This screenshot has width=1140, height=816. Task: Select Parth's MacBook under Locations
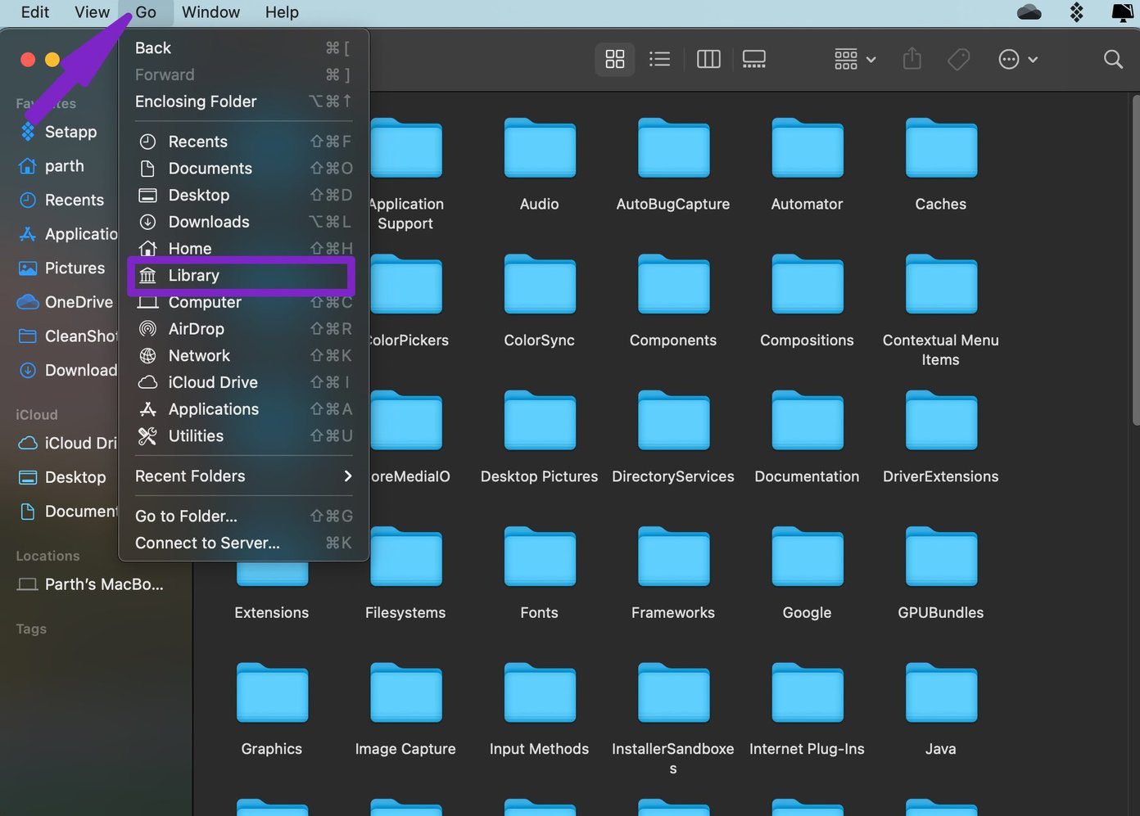click(90, 584)
